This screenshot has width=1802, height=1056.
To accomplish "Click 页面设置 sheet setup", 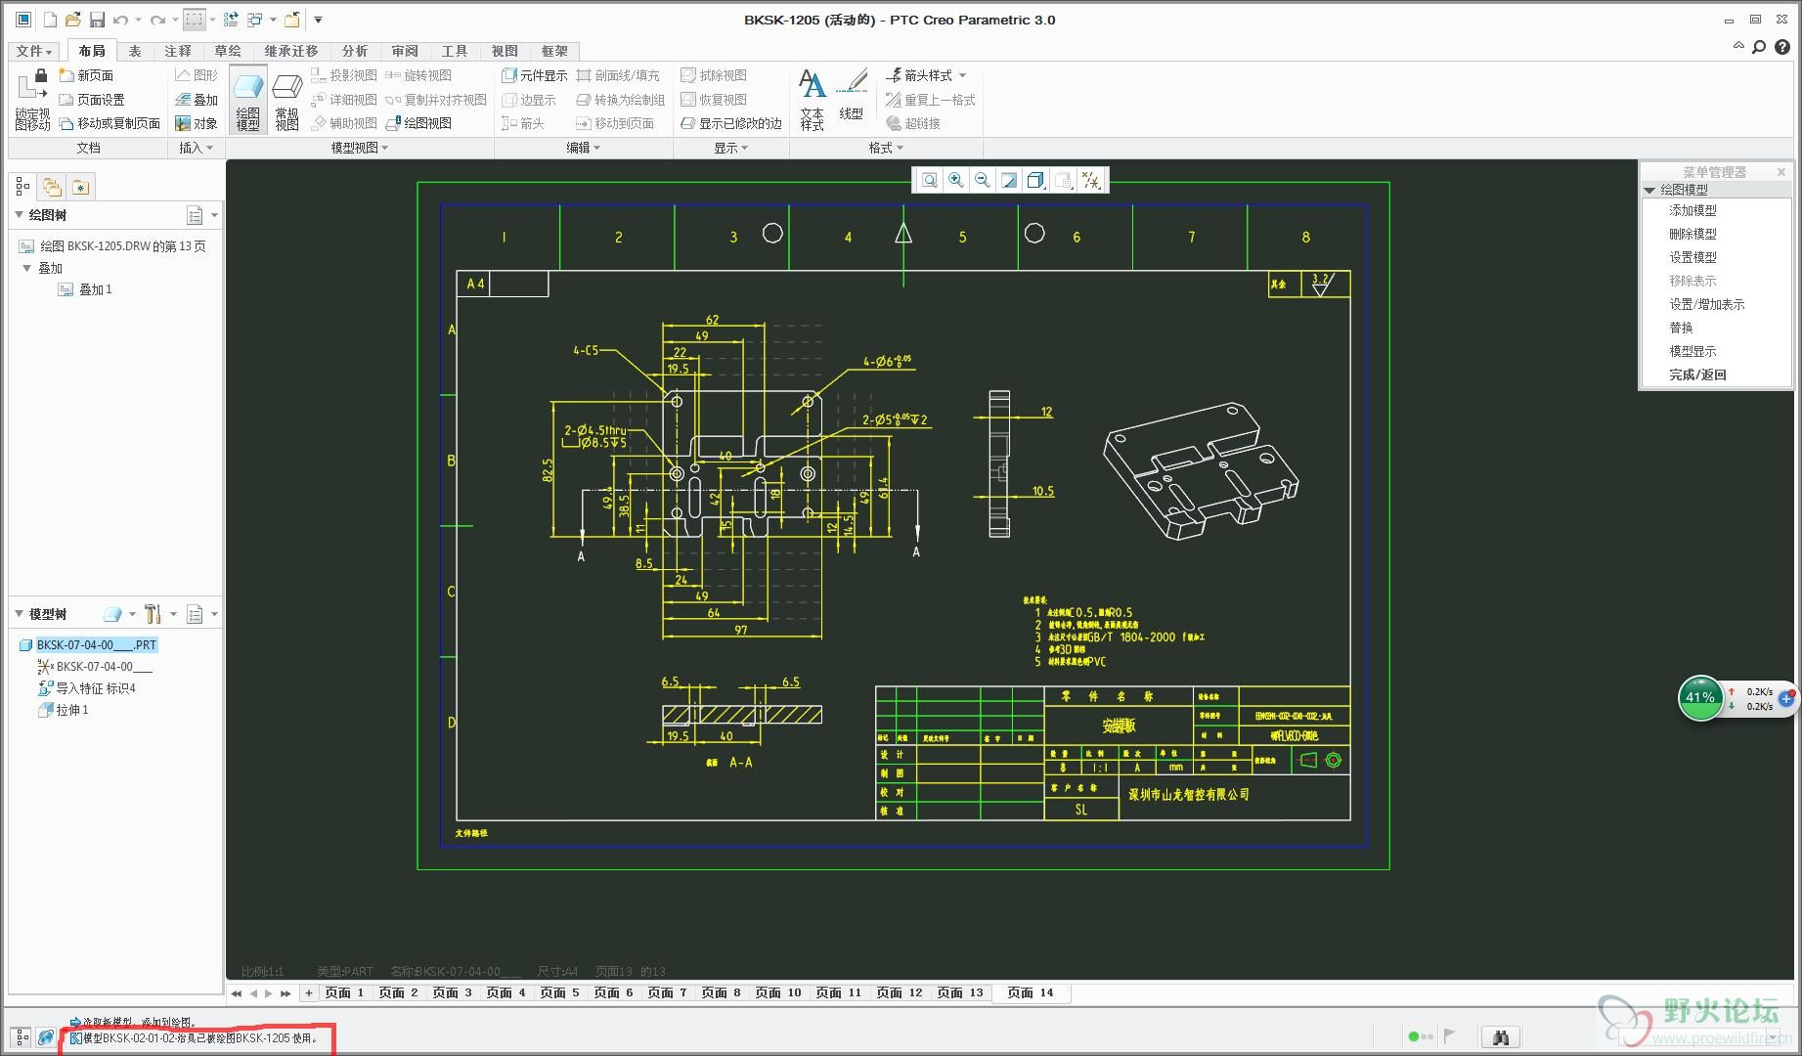I will pos(92,100).
